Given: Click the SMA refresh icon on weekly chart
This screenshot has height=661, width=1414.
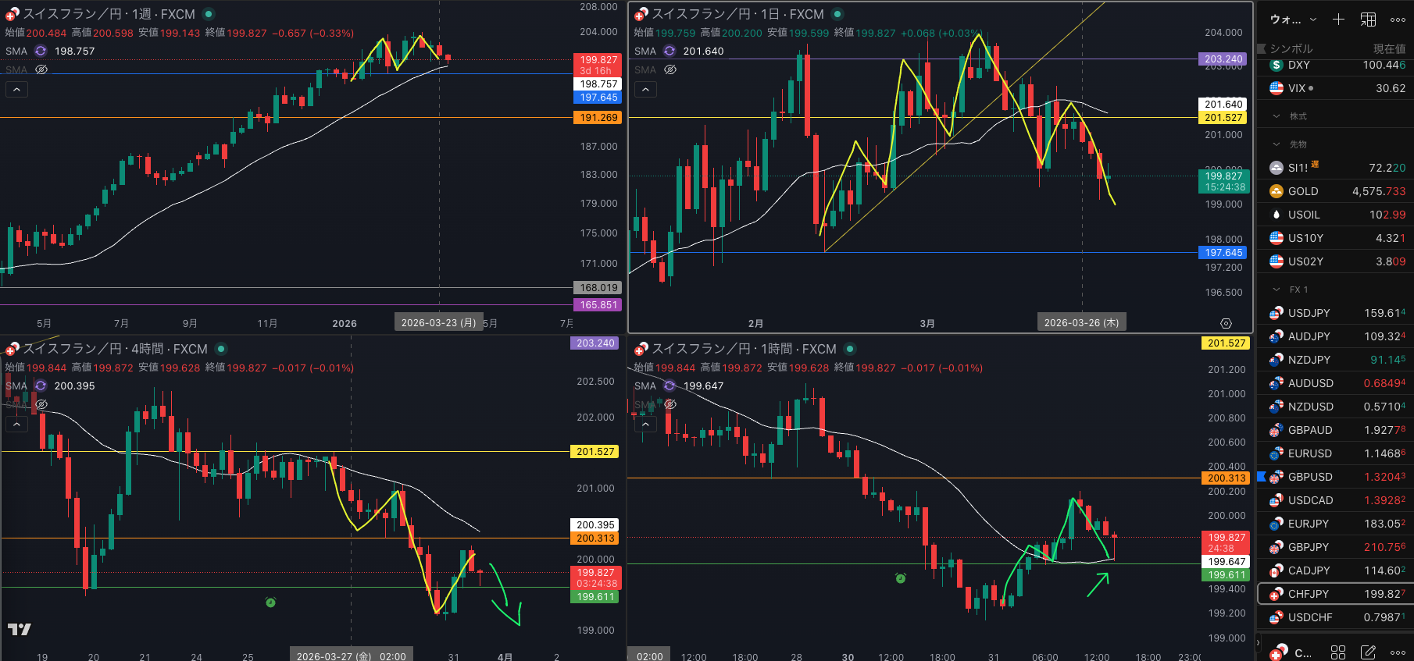Looking at the screenshot, I should pyautogui.click(x=41, y=51).
